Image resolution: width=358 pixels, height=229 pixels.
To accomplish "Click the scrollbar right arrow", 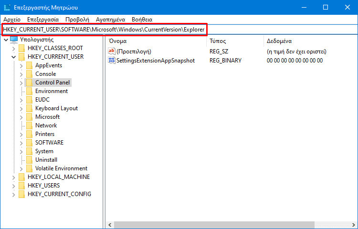I will click(354, 225).
